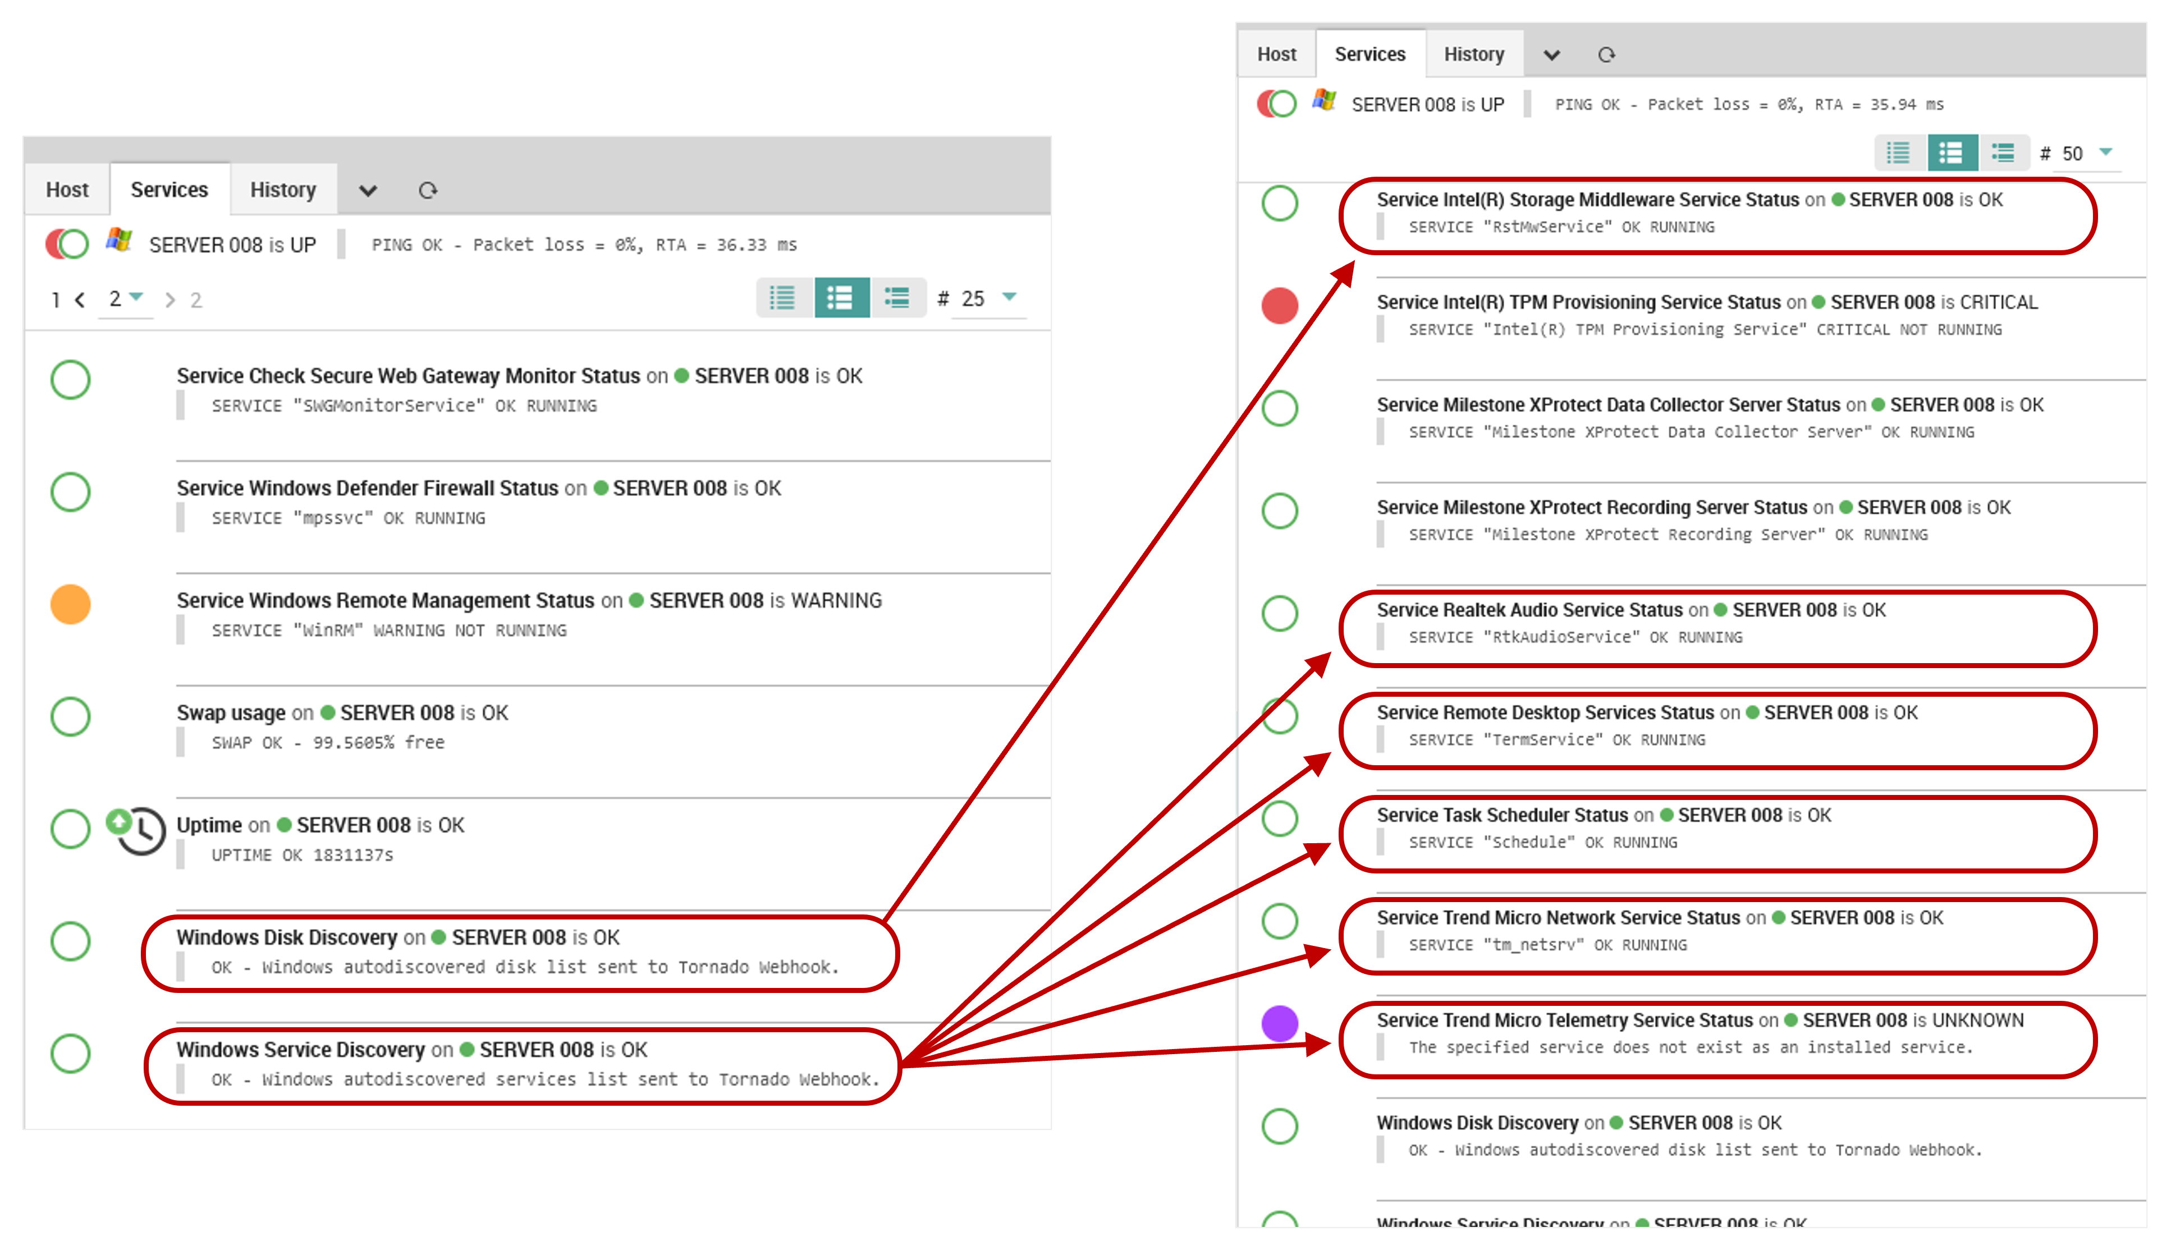This screenshot has height=1246, width=2171.
Task: Click refresh icon in right panel
Action: point(1607,55)
